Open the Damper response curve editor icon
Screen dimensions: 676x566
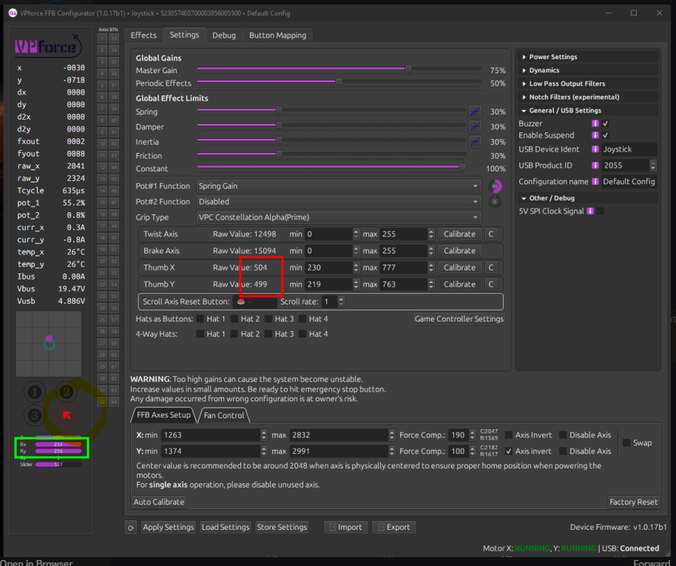click(475, 126)
